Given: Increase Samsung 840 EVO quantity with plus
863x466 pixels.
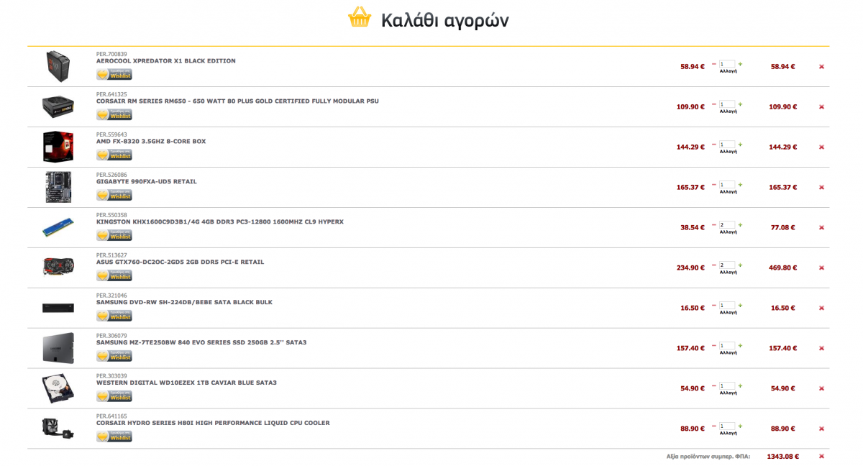Looking at the screenshot, I should coord(740,346).
